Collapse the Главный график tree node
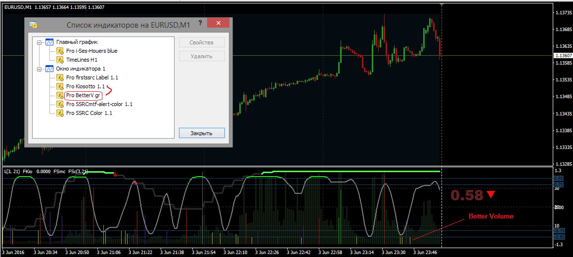 39,42
